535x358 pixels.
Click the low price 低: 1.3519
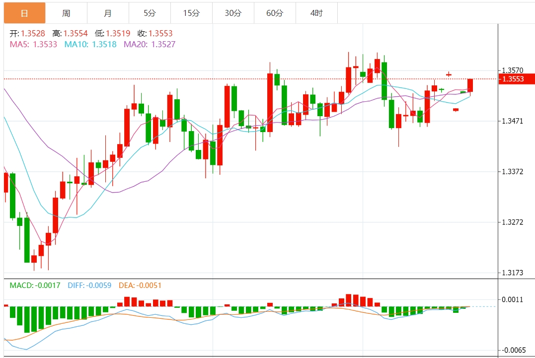pos(113,33)
